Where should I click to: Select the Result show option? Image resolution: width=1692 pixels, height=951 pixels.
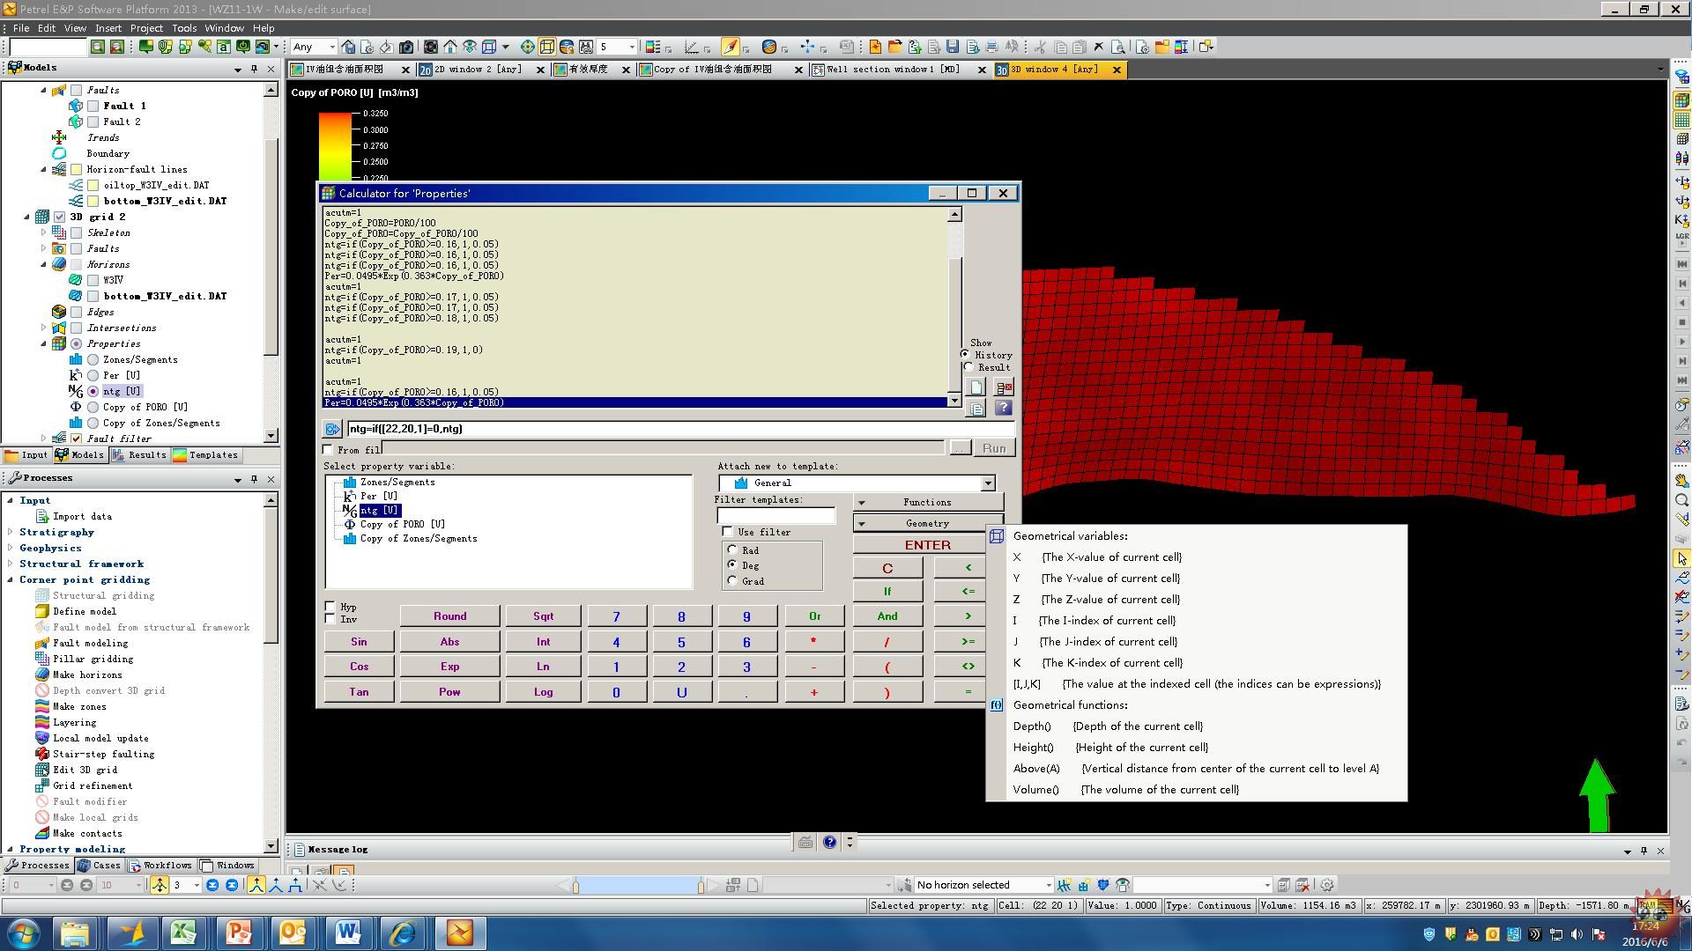[968, 367]
